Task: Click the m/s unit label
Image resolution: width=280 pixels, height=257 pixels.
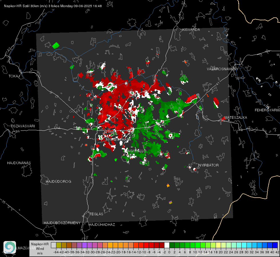Action: 40,253
